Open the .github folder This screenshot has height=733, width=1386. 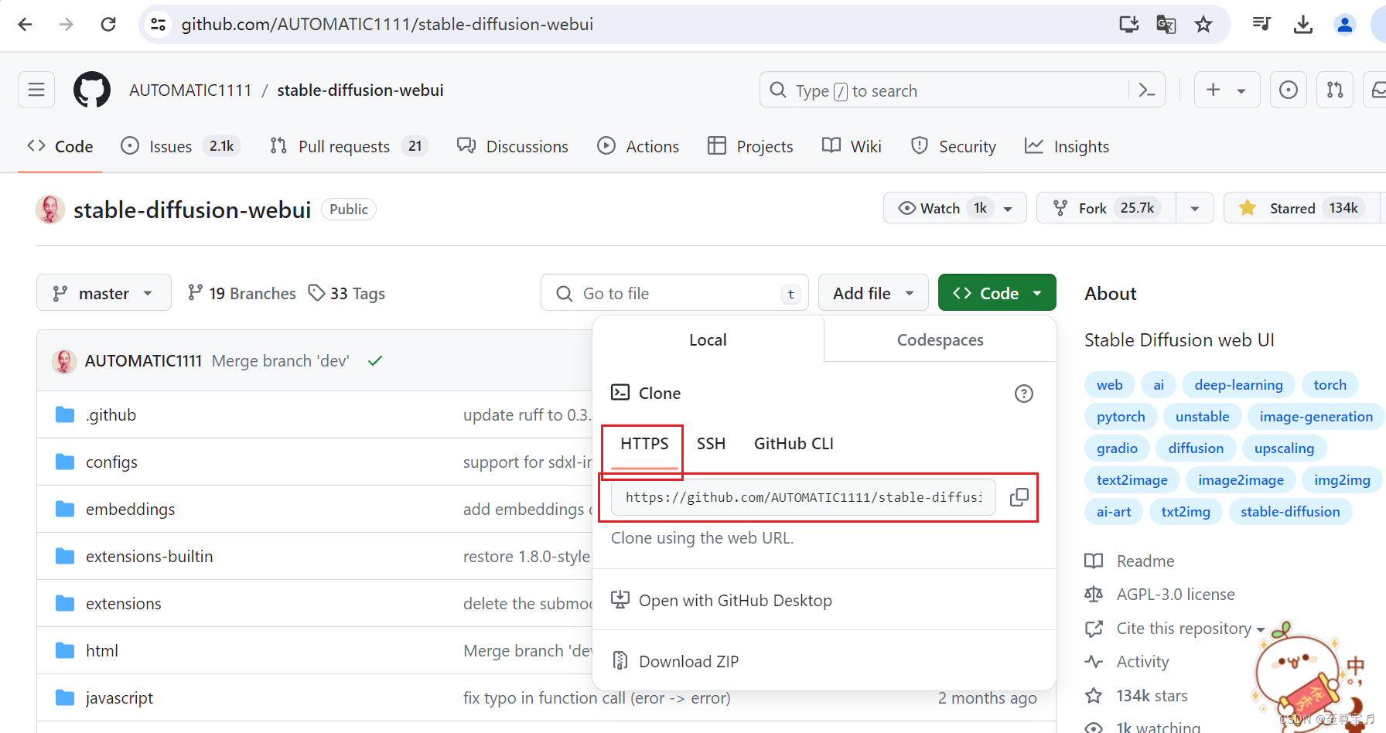click(x=111, y=415)
